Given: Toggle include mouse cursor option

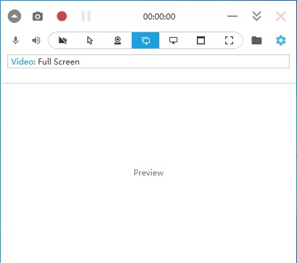Looking at the screenshot, I should pos(90,40).
